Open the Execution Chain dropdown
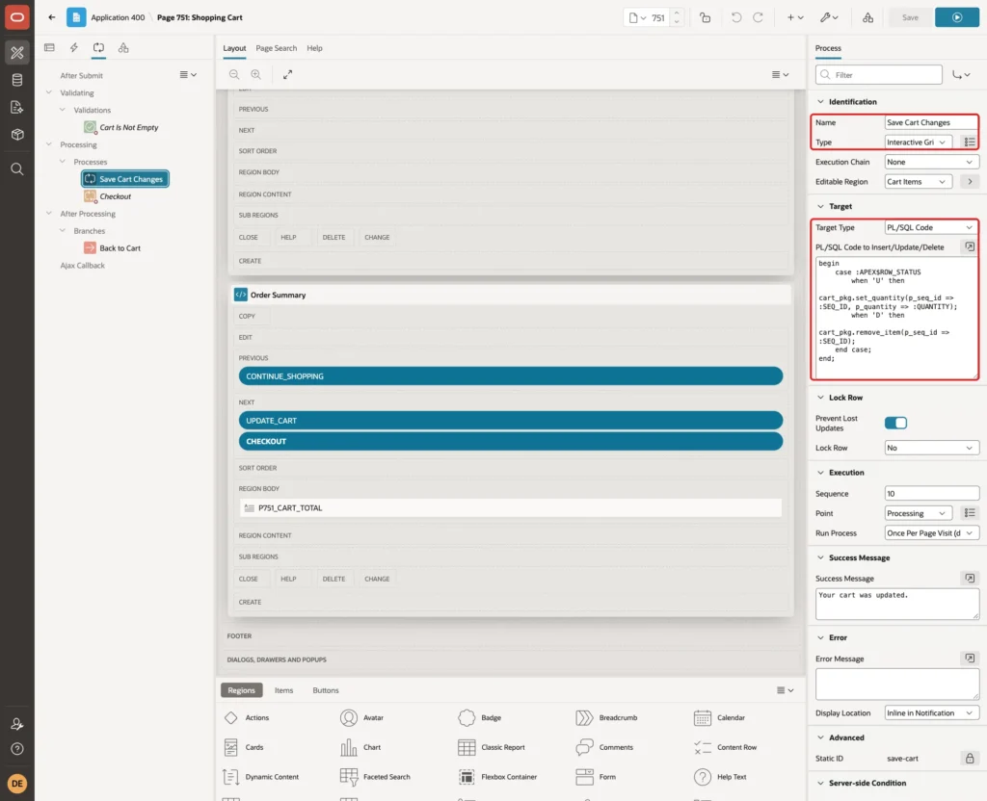The width and height of the screenshot is (987, 801). coord(931,162)
